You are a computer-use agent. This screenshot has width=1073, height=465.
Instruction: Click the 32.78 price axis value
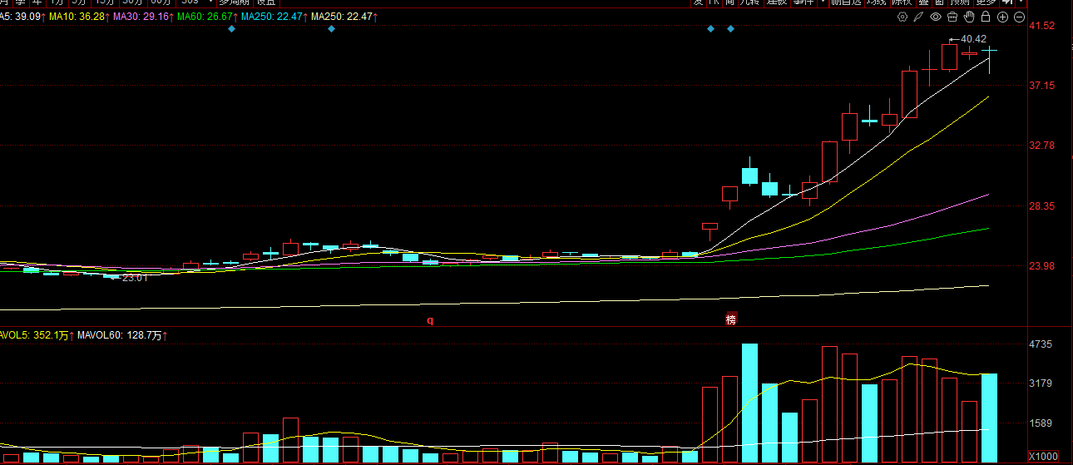point(1042,146)
